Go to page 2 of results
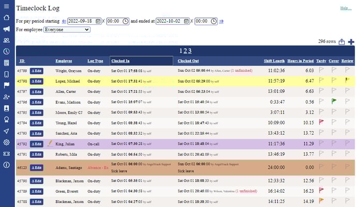Screen dimensions: 356x207 tap(185, 51)
